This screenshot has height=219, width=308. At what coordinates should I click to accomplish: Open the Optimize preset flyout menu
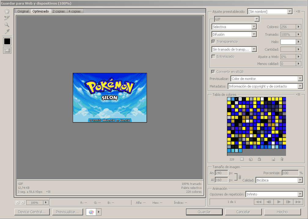(299, 12)
